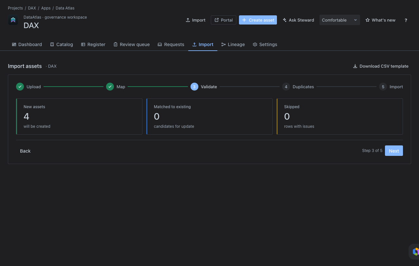This screenshot has width=419, height=266.
Task: Switch to the Catalog tab
Action: tap(62, 44)
